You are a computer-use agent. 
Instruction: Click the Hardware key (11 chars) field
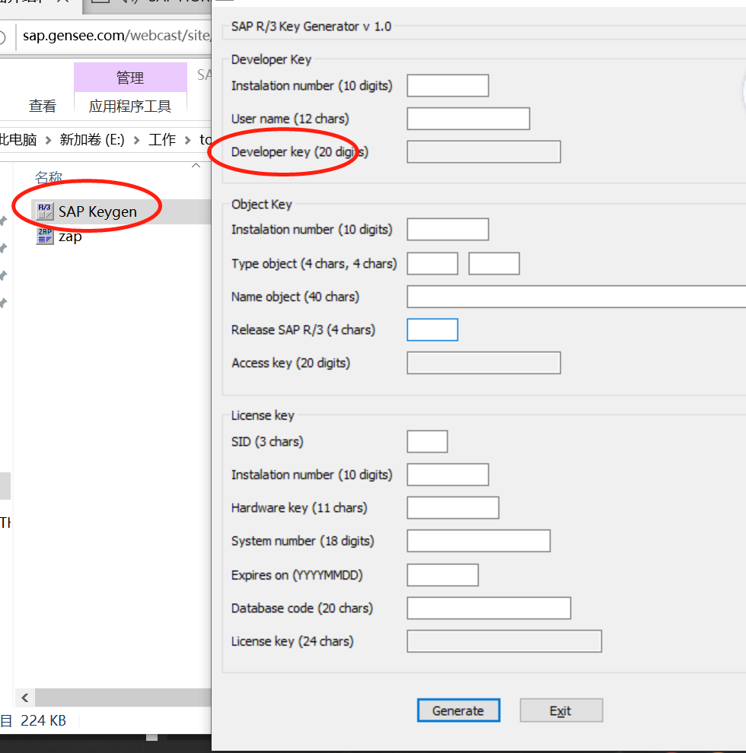click(453, 507)
